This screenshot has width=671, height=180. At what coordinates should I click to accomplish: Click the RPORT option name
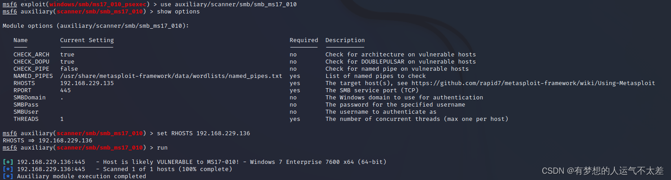[x=22, y=90]
